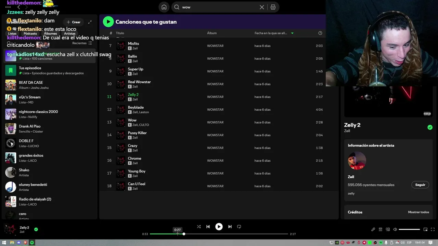Open the CULTO artist link under Wow

coord(144,125)
